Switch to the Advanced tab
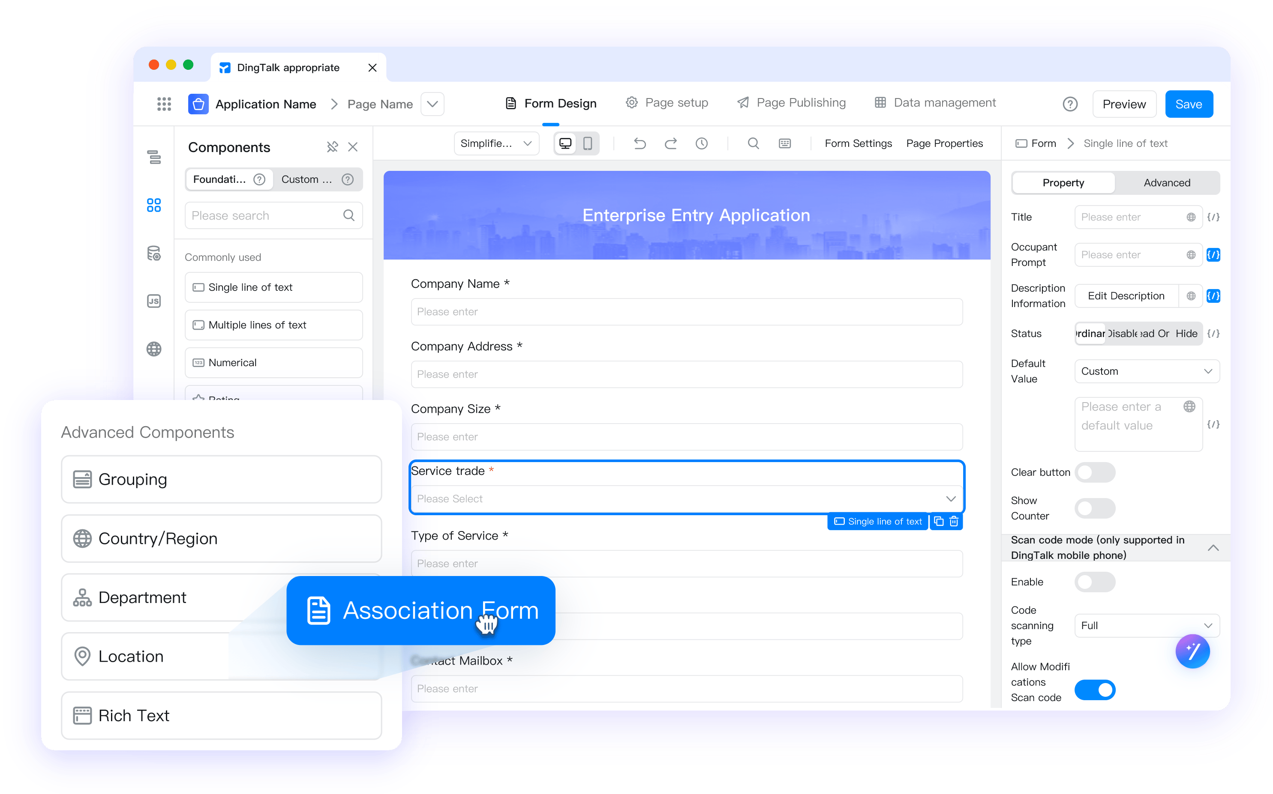Screen dimensions: 1273x794 pos(1167,183)
